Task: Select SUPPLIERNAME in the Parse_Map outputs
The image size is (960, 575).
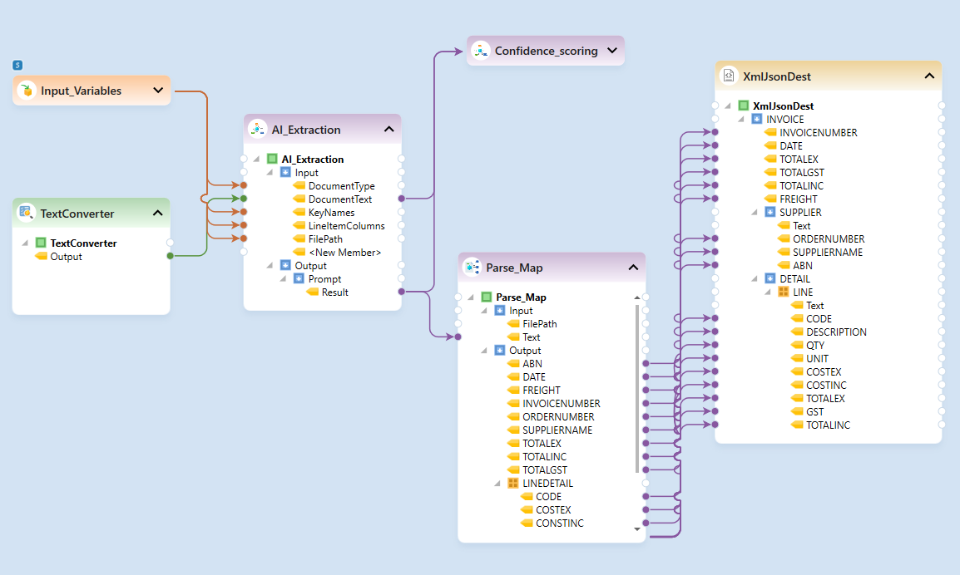Action: (557, 430)
